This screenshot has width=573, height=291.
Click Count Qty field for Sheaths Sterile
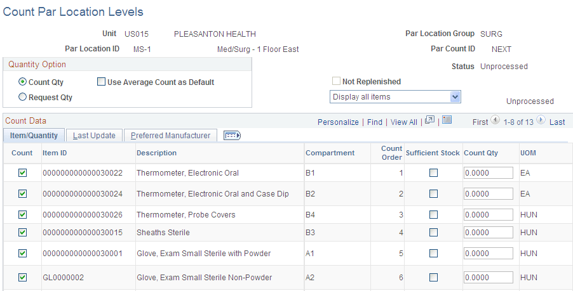(489, 232)
